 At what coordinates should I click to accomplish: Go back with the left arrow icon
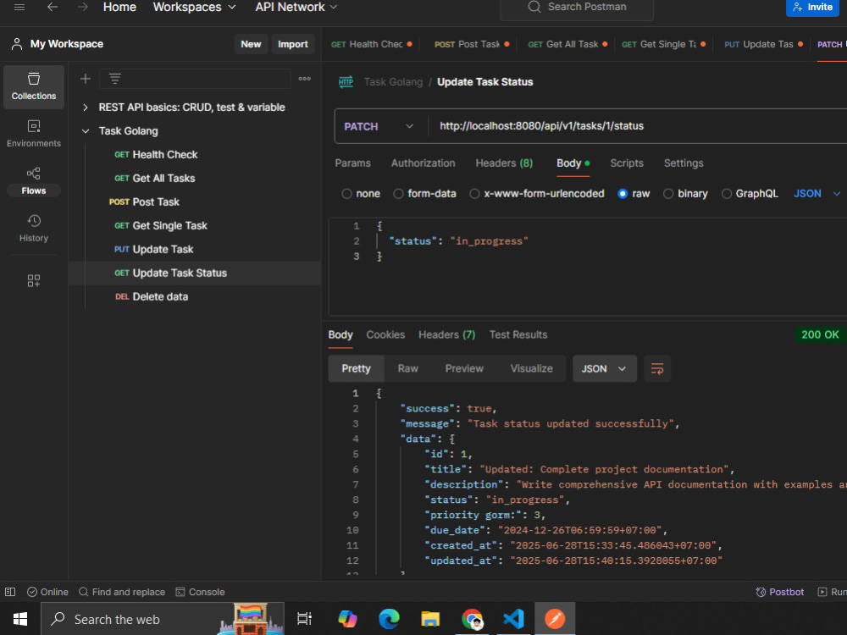coord(53,7)
